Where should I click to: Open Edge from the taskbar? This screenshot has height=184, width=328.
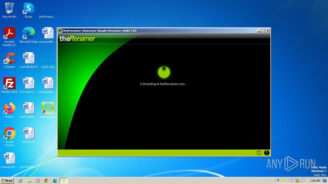(x=55, y=181)
